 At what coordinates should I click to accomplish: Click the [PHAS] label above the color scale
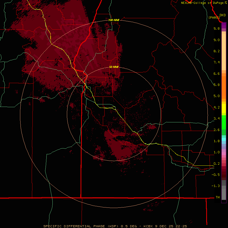[x=214, y=17]
